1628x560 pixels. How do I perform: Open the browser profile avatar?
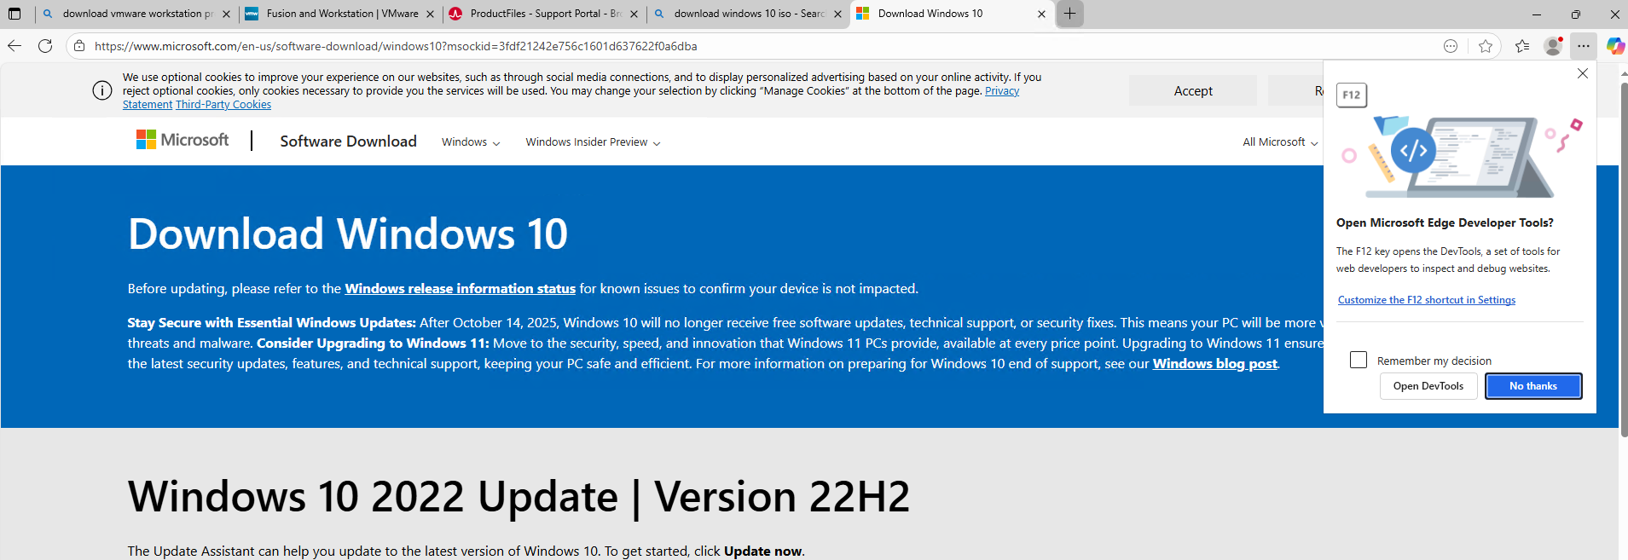pos(1553,46)
